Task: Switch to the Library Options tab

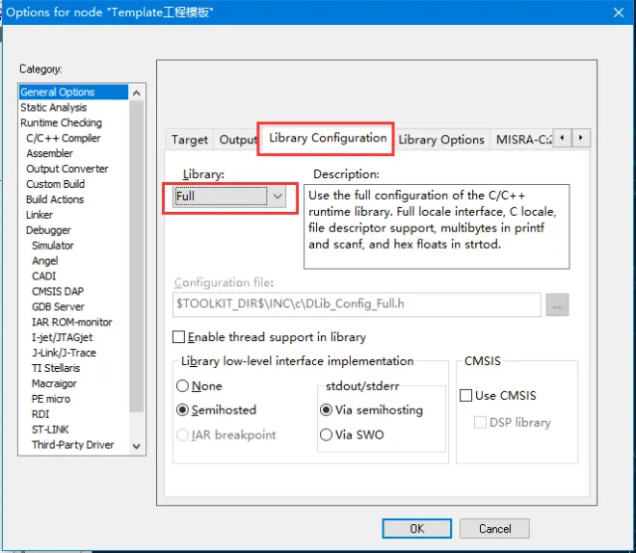Action: click(x=441, y=140)
